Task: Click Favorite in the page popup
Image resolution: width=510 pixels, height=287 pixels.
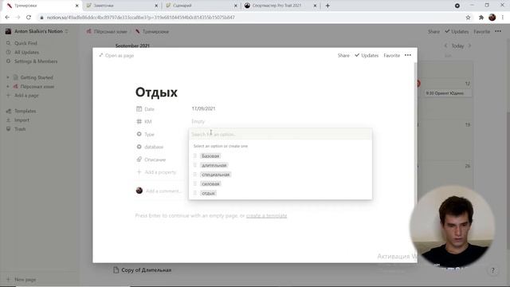Action: [391, 56]
